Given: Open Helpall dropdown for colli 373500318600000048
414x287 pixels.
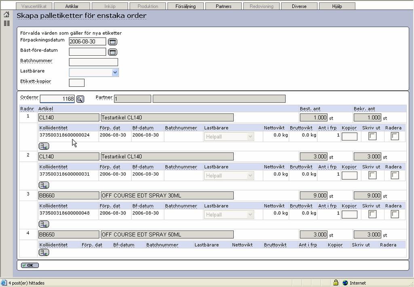Looking at the screenshot, I should [x=229, y=214].
